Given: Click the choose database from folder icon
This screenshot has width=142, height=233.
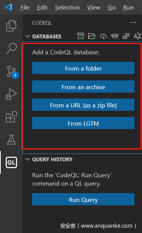Looking at the screenshot, I should 92,36.
